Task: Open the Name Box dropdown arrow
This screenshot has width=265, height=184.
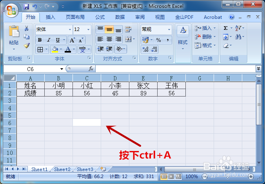Action: pyautogui.click(x=62, y=69)
